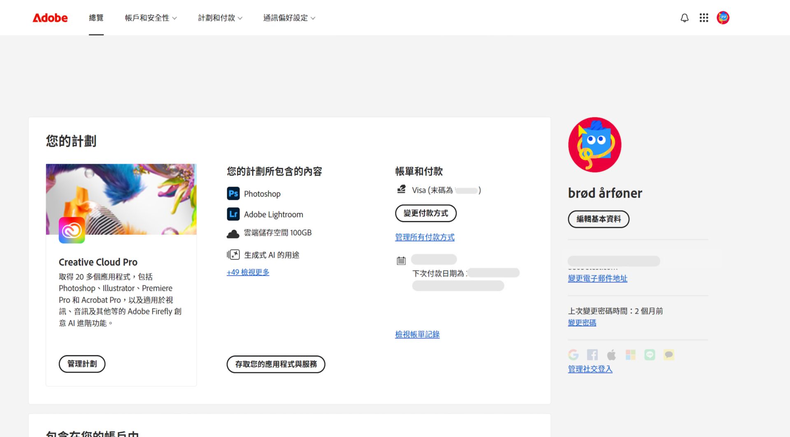790x437 pixels.
Task: Click the LINE social login icon
Action: pyautogui.click(x=649, y=355)
